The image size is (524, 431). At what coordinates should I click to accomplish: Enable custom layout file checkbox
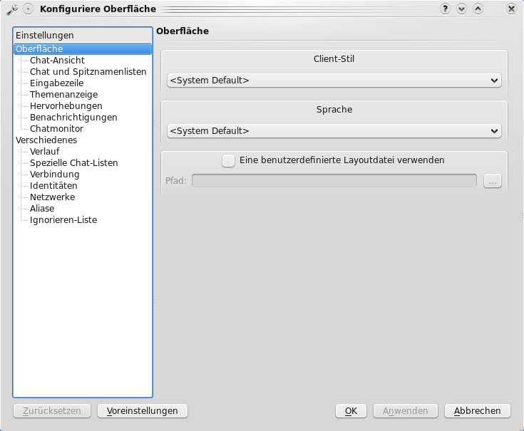click(228, 160)
